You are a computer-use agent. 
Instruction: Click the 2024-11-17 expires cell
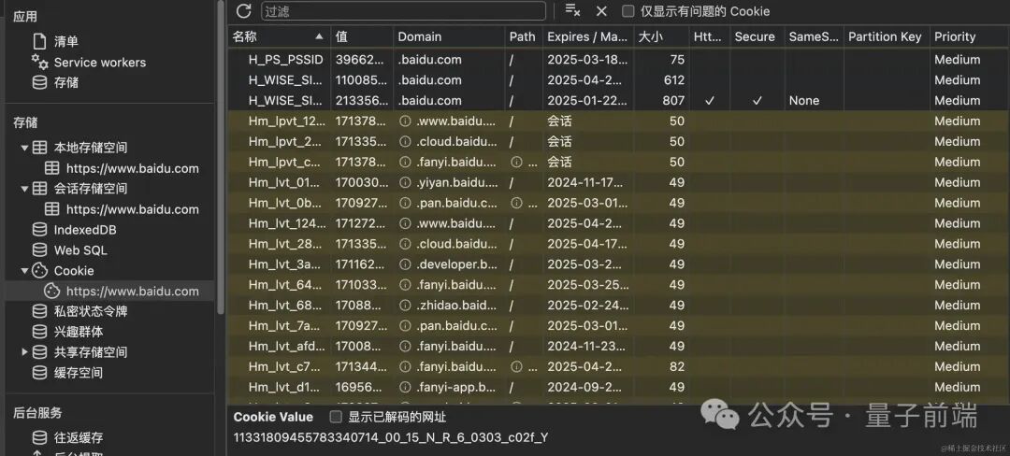588,182
